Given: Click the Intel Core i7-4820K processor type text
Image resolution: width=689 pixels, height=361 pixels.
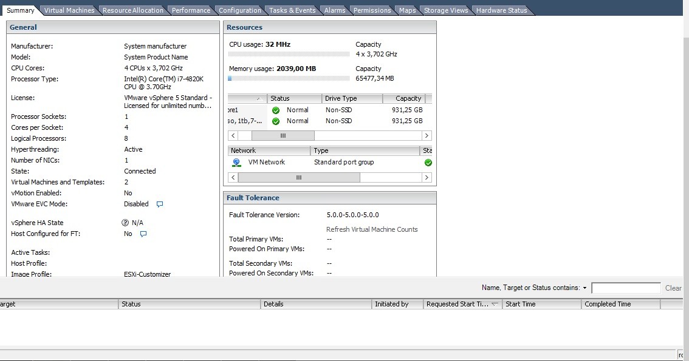Looking at the screenshot, I should coord(164,83).
